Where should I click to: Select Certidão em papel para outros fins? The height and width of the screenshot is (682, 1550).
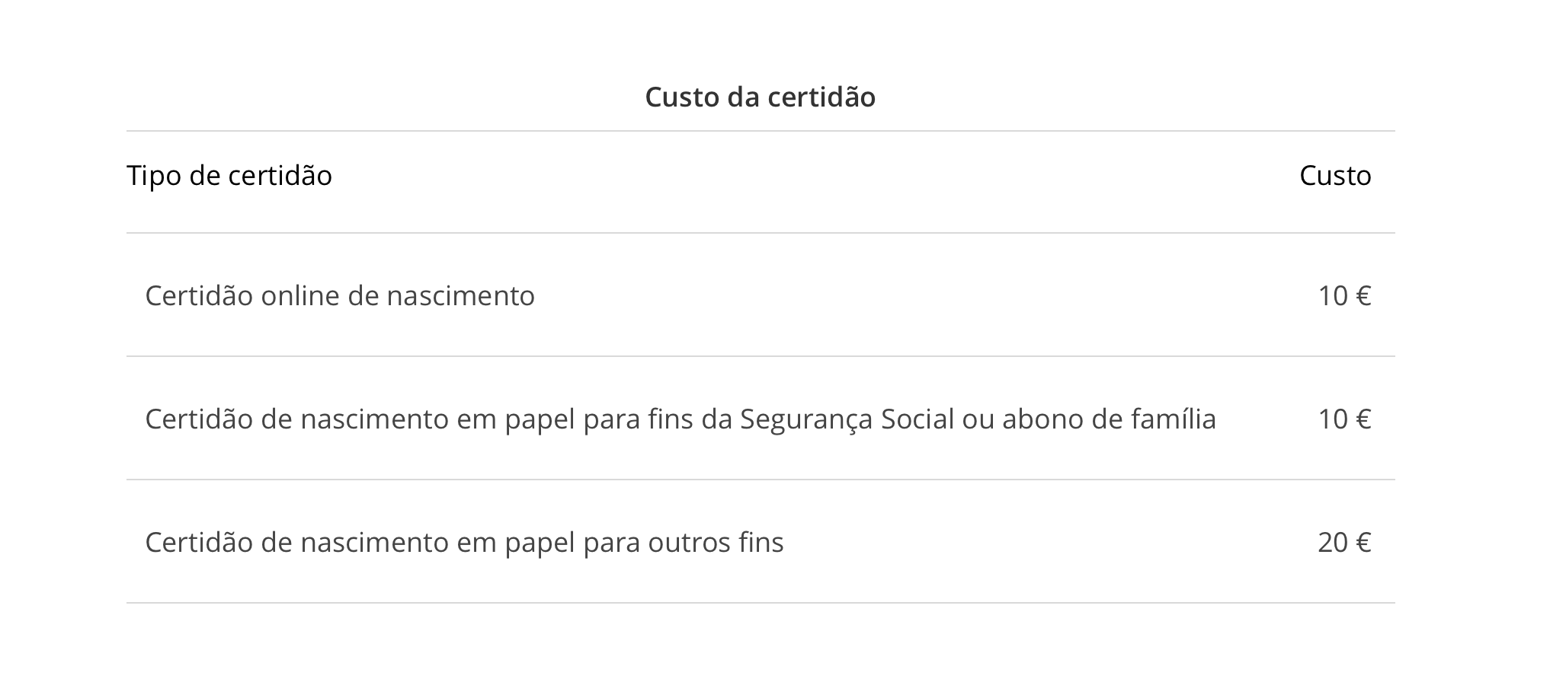(464, 543)
